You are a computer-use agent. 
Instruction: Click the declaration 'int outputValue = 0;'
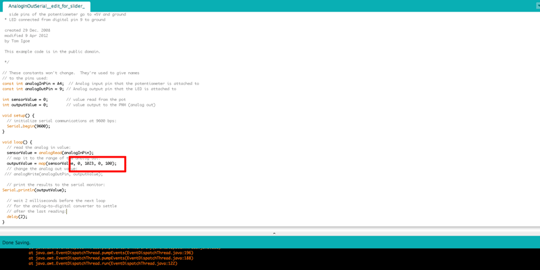click(25, 105)
